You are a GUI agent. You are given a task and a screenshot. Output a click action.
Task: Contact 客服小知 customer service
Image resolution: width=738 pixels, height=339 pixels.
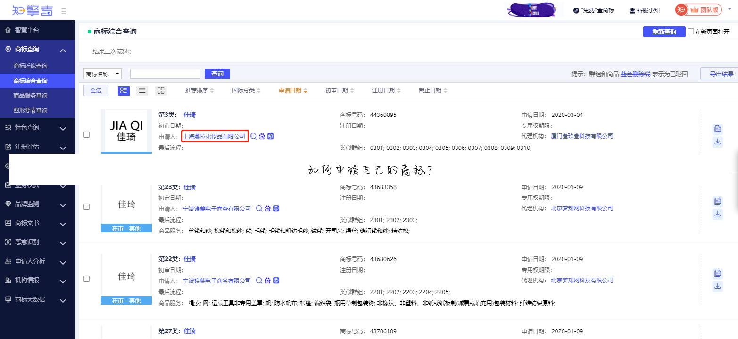point(644,10)
